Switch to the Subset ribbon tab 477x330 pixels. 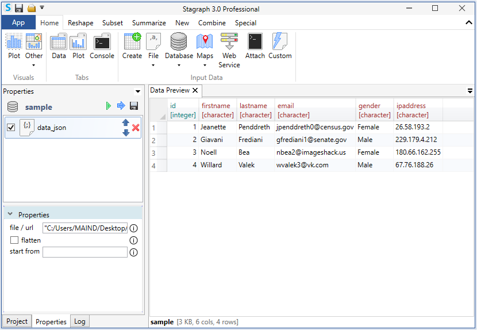tap(112, 23)
